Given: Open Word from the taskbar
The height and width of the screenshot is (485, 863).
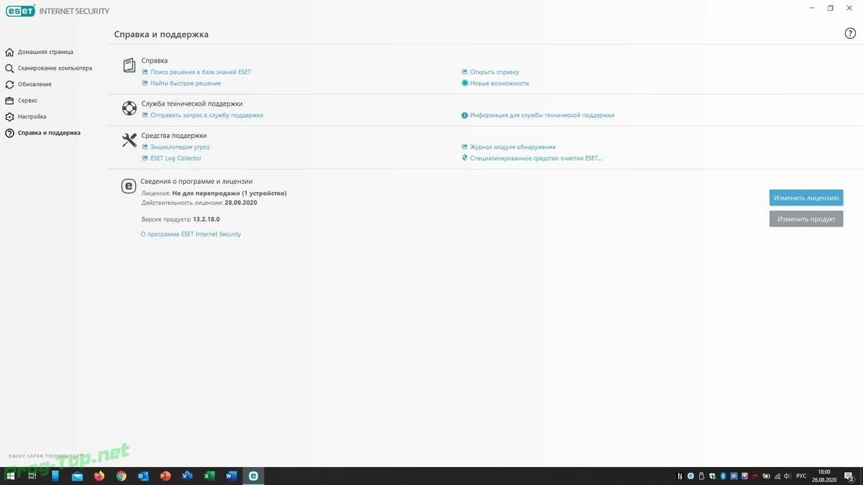Looking at the screenshot, I should point(231,476).
